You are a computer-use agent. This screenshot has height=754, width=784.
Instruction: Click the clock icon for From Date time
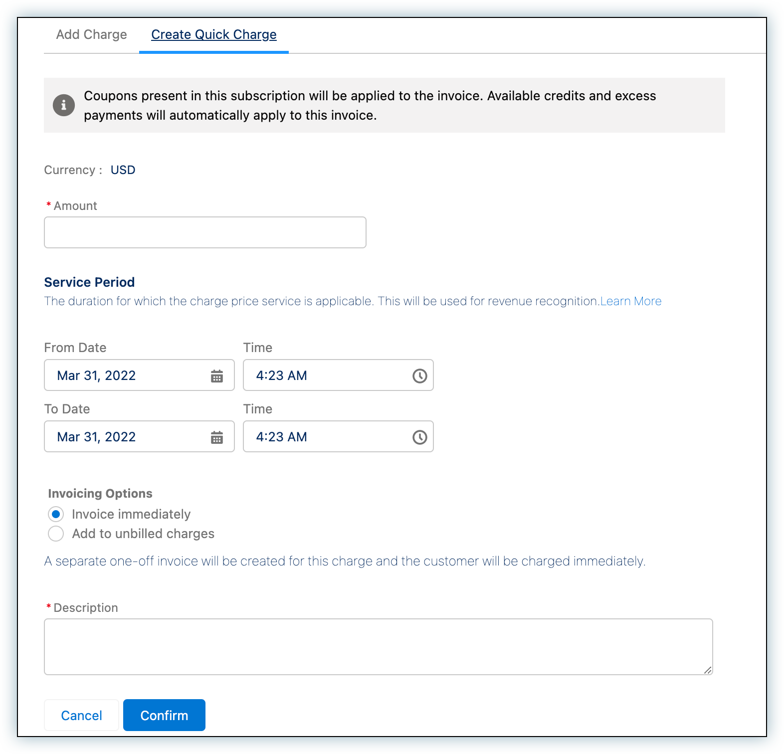[419, 376]
